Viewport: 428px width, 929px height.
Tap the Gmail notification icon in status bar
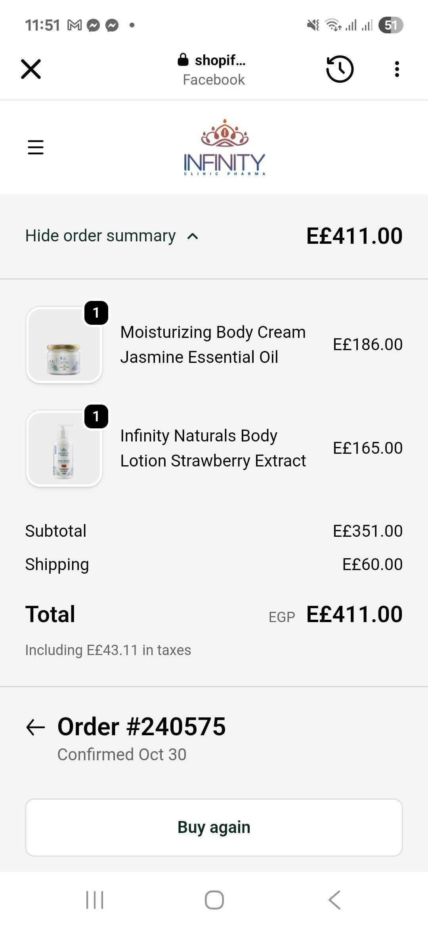click(75, 25)
